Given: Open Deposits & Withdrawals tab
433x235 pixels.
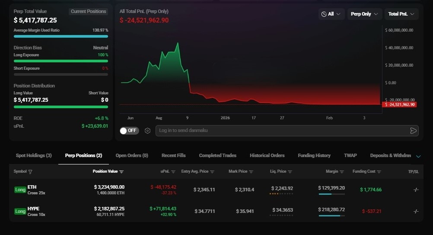Looking at the screenshot, I should tap(391, 155).
